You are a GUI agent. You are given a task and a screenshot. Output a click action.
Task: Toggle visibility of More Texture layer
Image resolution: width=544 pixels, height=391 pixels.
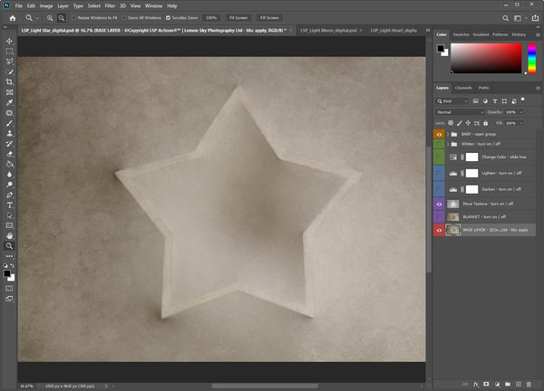[440, 205]
